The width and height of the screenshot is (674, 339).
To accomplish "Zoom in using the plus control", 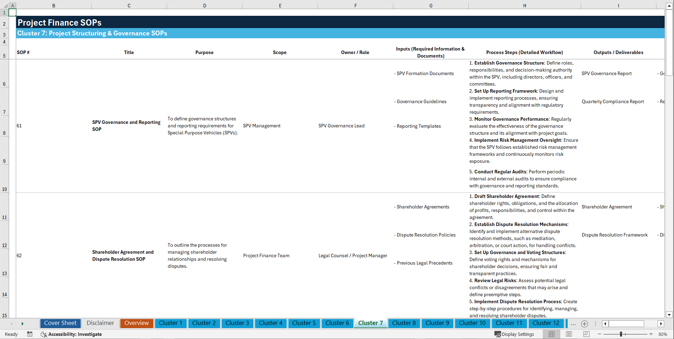I will 651,334.
